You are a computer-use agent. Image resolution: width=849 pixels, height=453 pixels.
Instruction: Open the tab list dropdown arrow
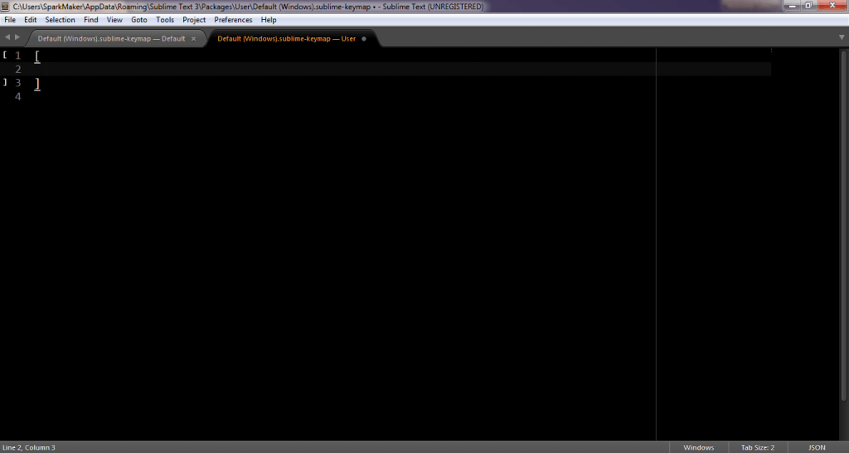tap(841, 37)
